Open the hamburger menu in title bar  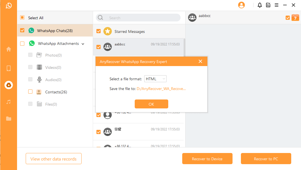(276, 5)
